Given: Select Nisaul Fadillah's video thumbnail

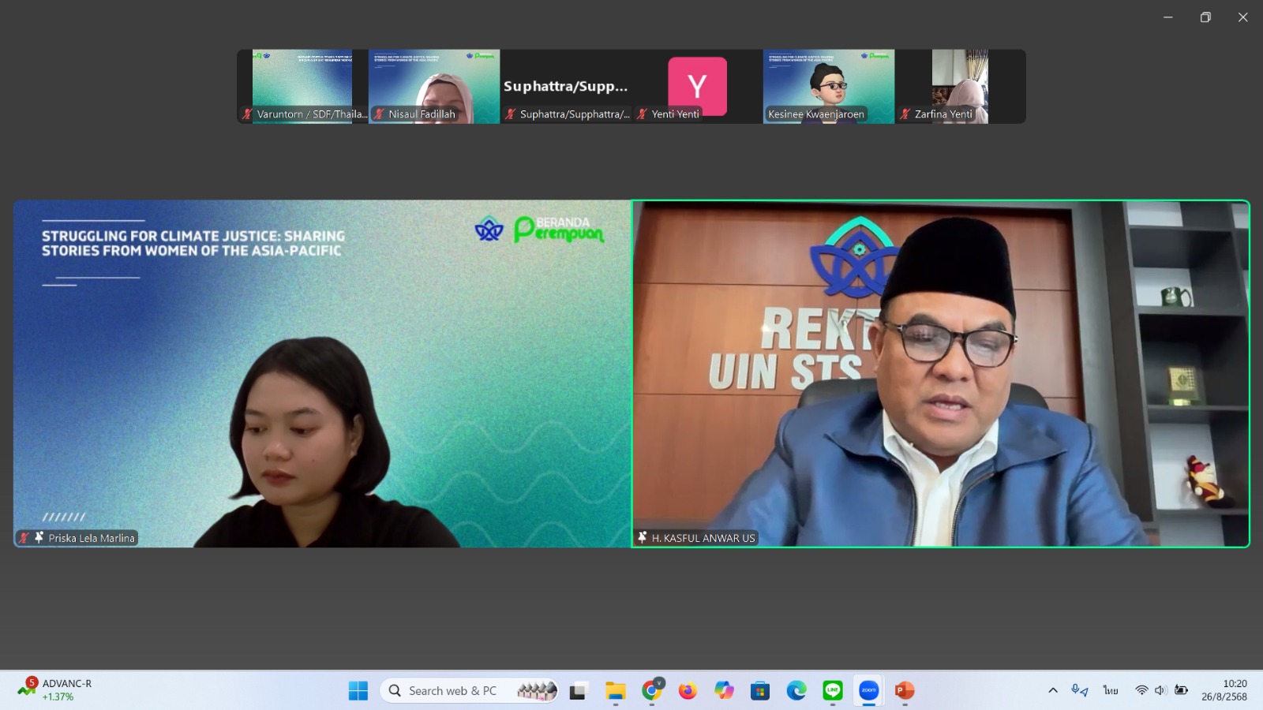Looking at the screenshot, I should point(434,87).
